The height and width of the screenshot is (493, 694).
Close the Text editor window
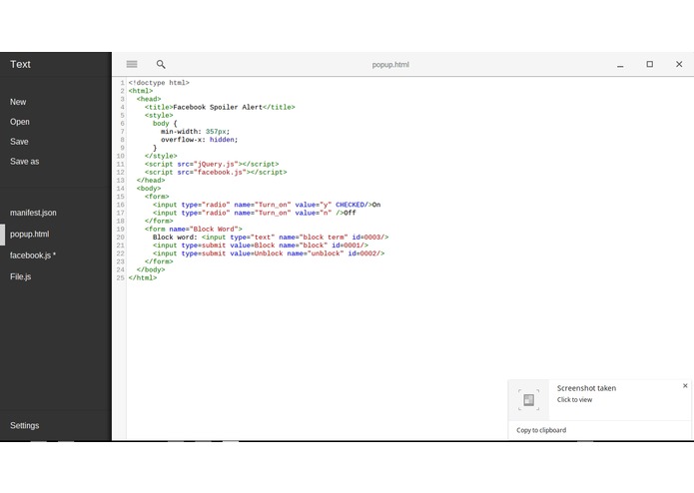click(679, 64)
